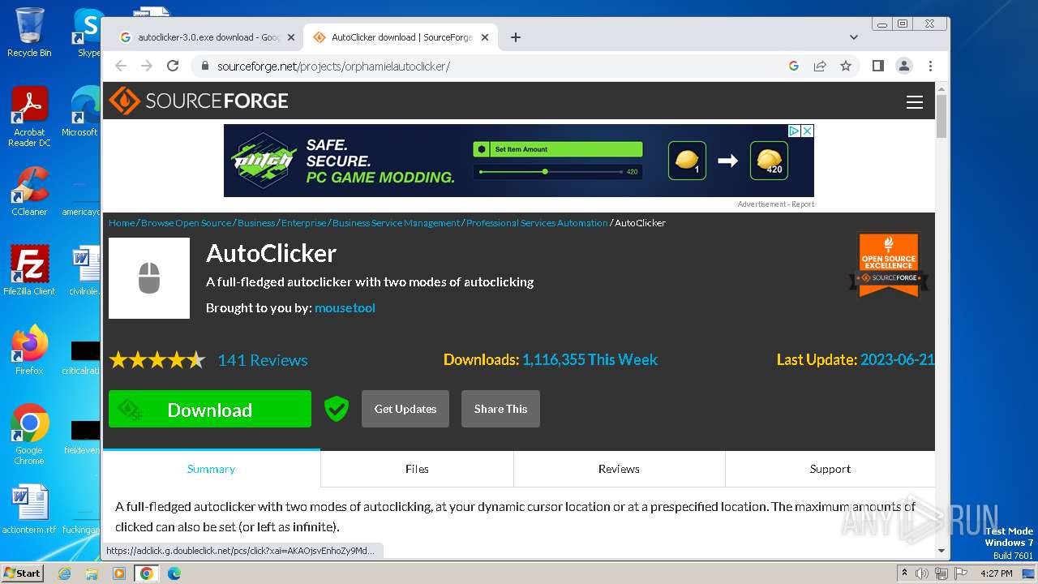Click the 1,116,355 This Week downloads text

coord(590,360)
